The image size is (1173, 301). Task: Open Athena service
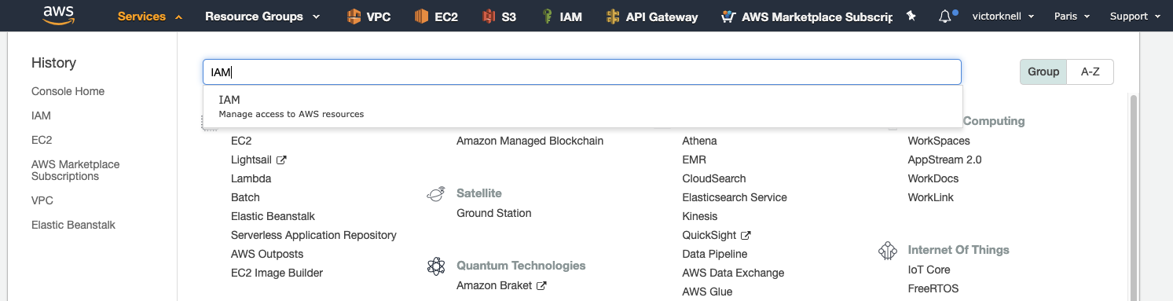pos(699,141)
